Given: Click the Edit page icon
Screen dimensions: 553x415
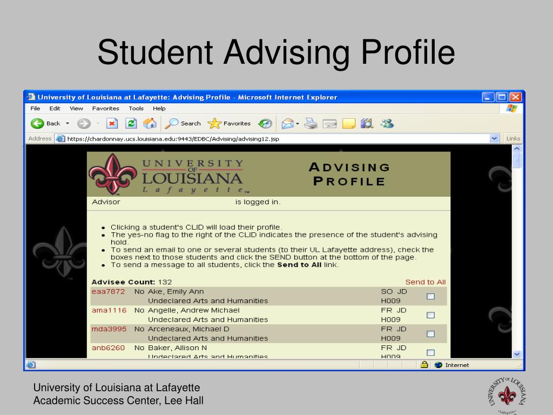Looking at the screenshot, I should coord(330,124).
